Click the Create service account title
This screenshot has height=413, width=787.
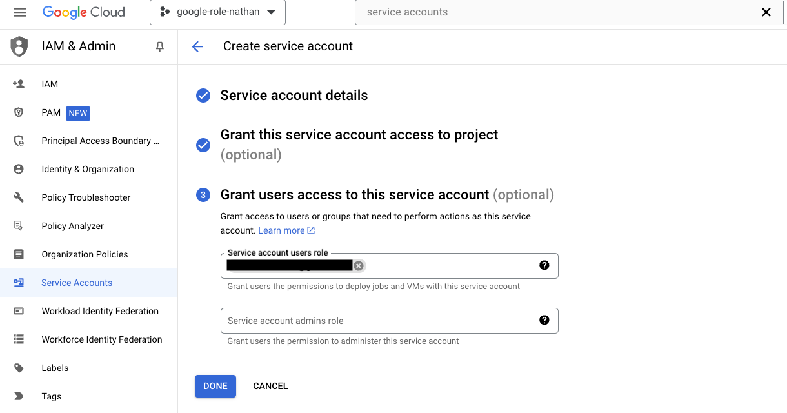(288, 46)
